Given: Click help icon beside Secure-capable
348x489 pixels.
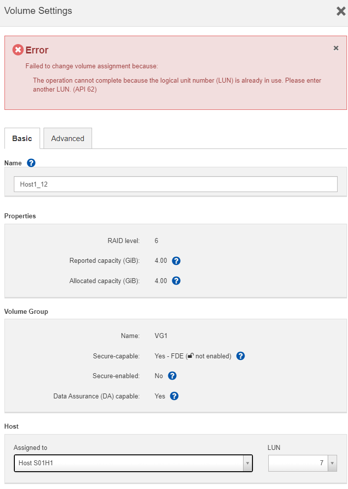Looking at the screenshot, I should coord(241,356).
